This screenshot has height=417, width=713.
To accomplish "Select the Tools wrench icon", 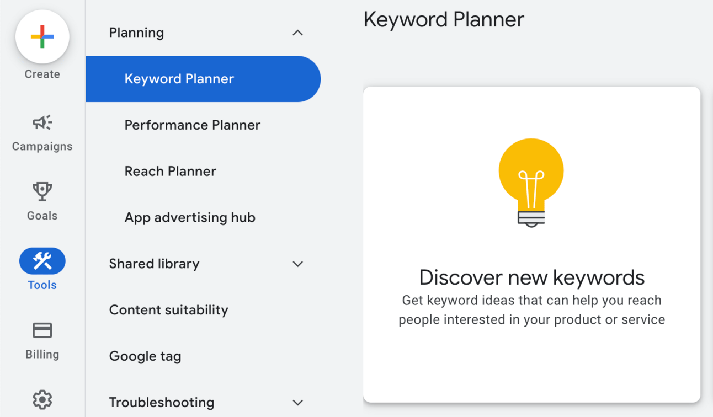I will (x=42, y=261).
